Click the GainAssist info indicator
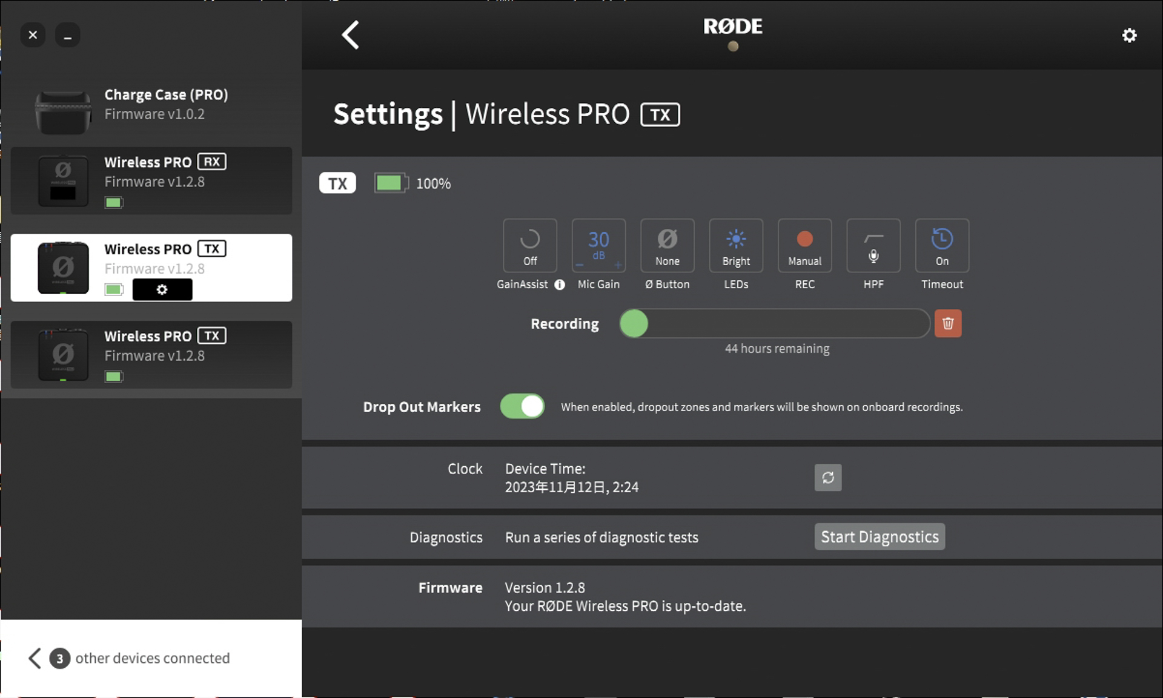 point(558,285)
